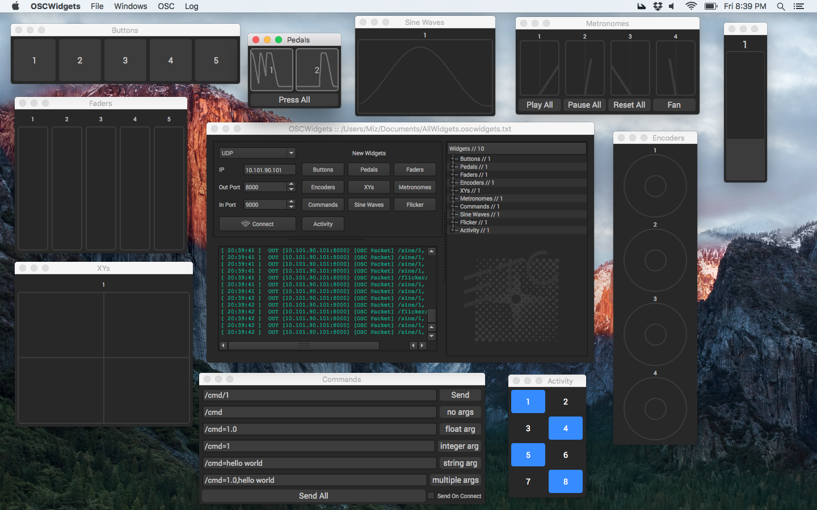Viewport: 817px width, 510px height.
Task: Click encoder dial 1
Action: (x=655, y=186)
